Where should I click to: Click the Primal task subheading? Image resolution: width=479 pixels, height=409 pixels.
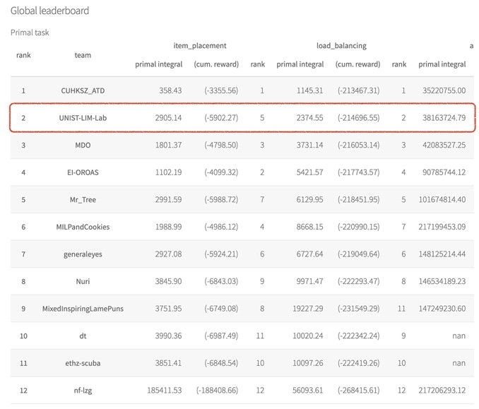(x=30, y=32)
